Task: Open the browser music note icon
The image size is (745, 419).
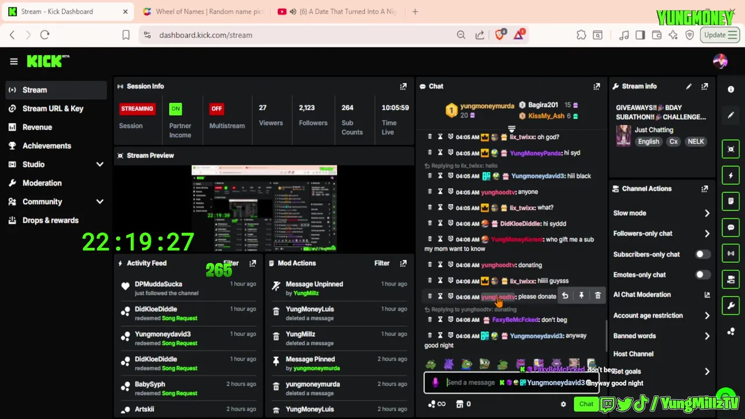Action: (x=624, y=35)
